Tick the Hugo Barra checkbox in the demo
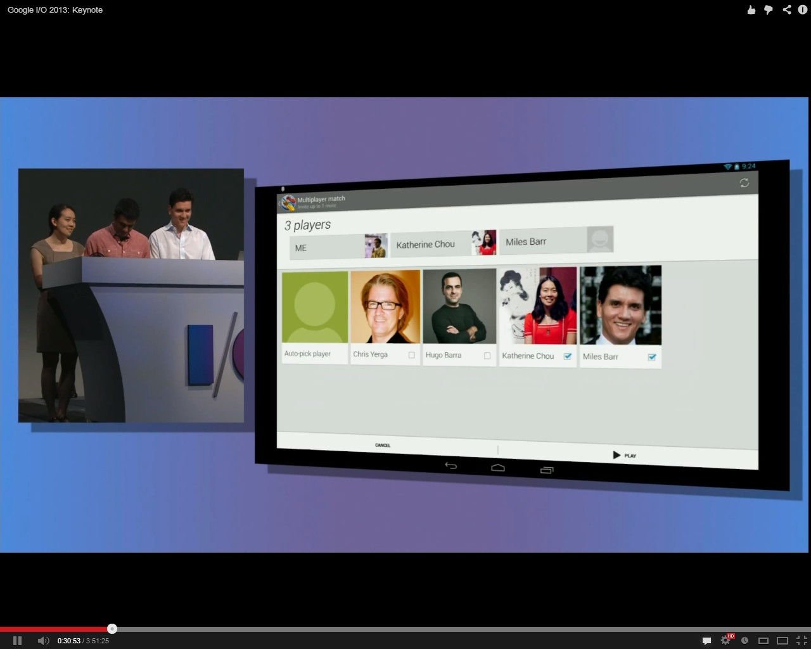Image resolution: width=811 pixels, height=649 pixels. (487, 356)
